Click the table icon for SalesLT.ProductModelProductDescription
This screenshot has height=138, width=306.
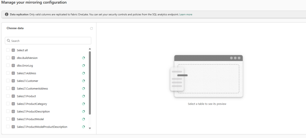tap(13, 127)
